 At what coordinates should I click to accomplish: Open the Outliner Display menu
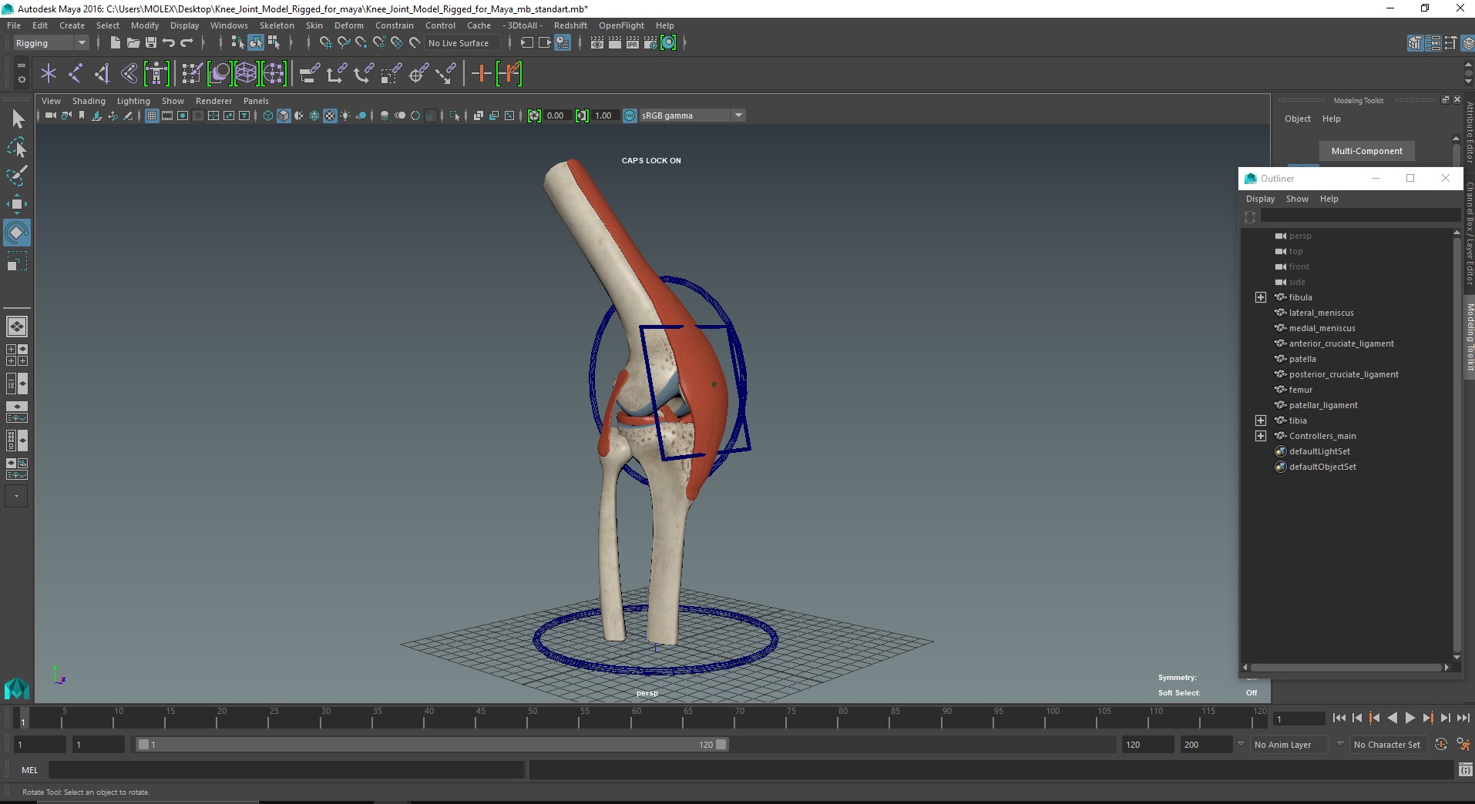(1260, 199)
